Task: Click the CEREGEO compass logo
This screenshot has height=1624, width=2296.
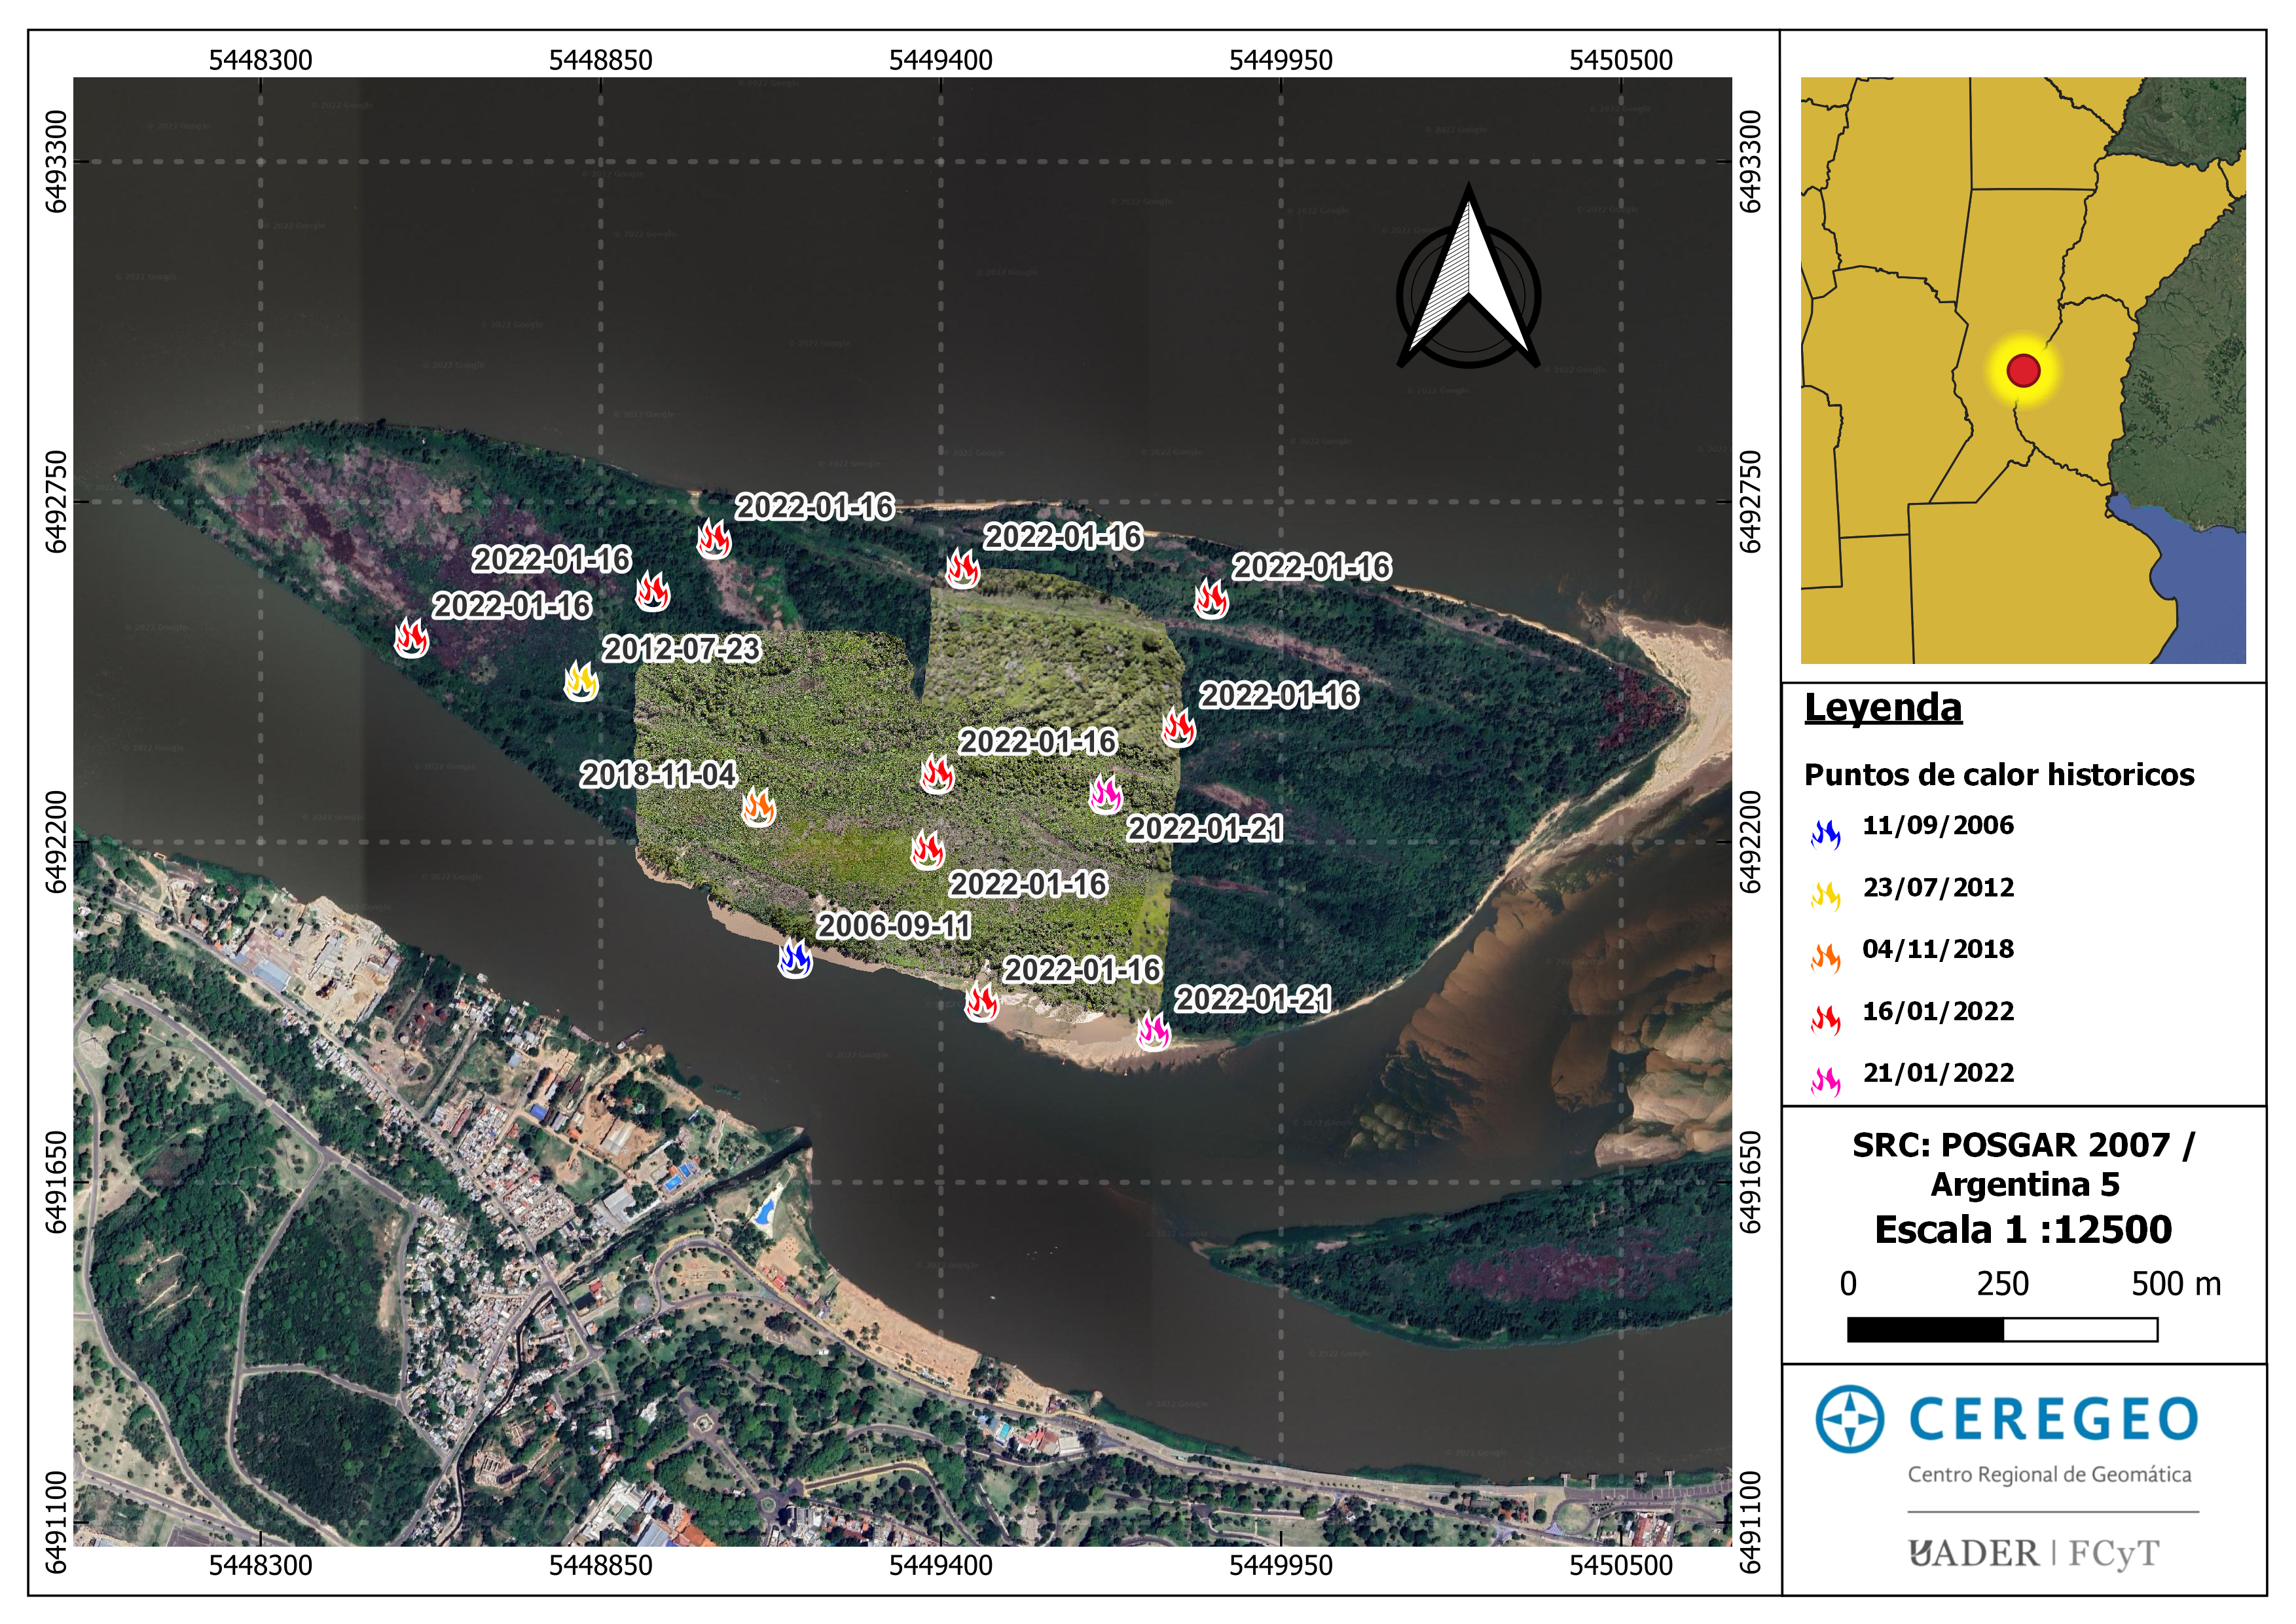Action: click(1849, 1418)
